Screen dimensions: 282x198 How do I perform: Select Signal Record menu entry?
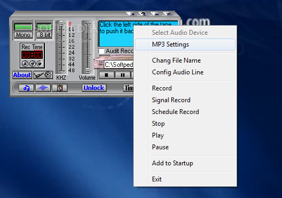pyautogui.click(x=185, y=100)
